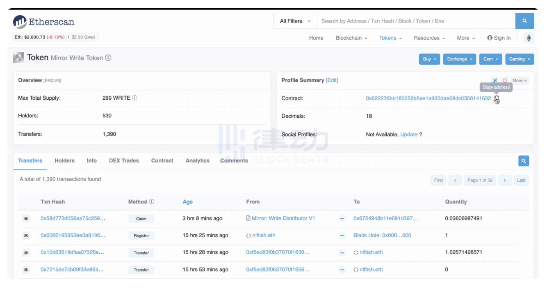Toggle eye preview for last Transfer row

point(26,270)
